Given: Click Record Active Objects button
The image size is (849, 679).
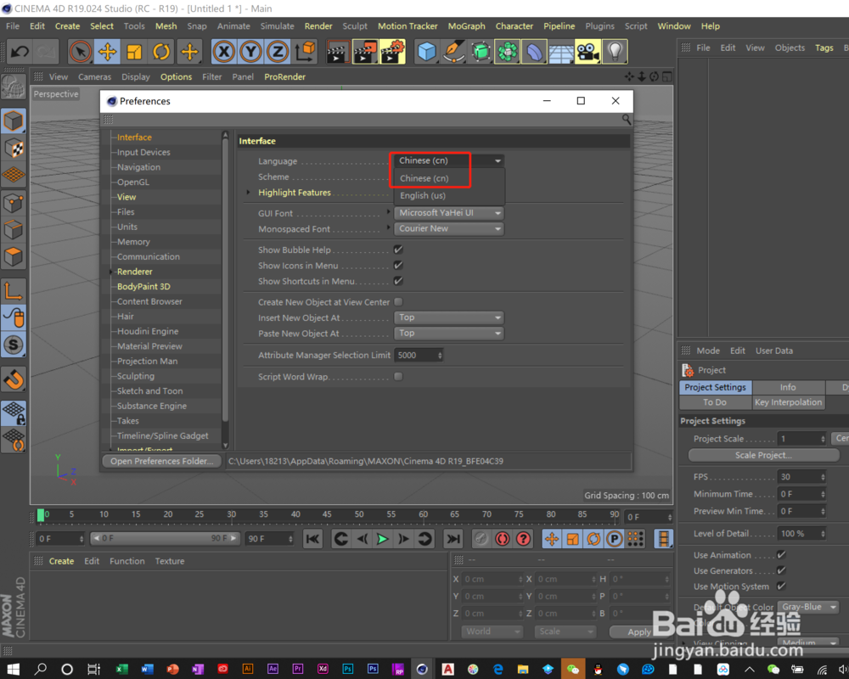Looking at the screenshot, I should click(x=481, y=539).
